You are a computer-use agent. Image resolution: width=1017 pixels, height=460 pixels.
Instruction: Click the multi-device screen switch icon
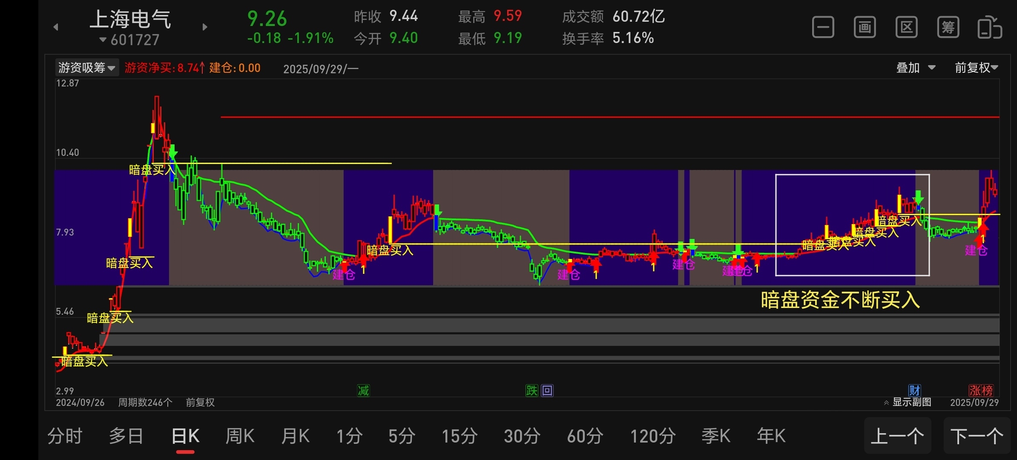tap(989, 28)
